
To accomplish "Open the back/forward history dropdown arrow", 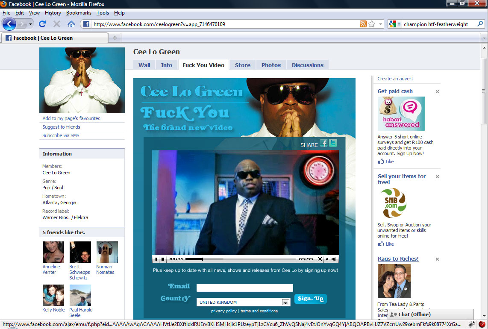I will click(30, 24).
